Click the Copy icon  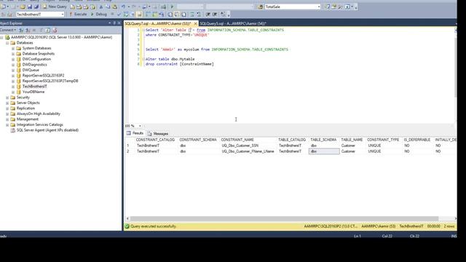108,7
